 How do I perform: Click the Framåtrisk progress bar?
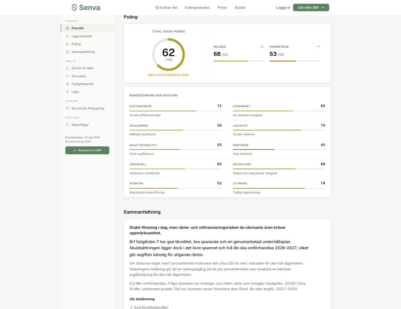pos(294,61)
